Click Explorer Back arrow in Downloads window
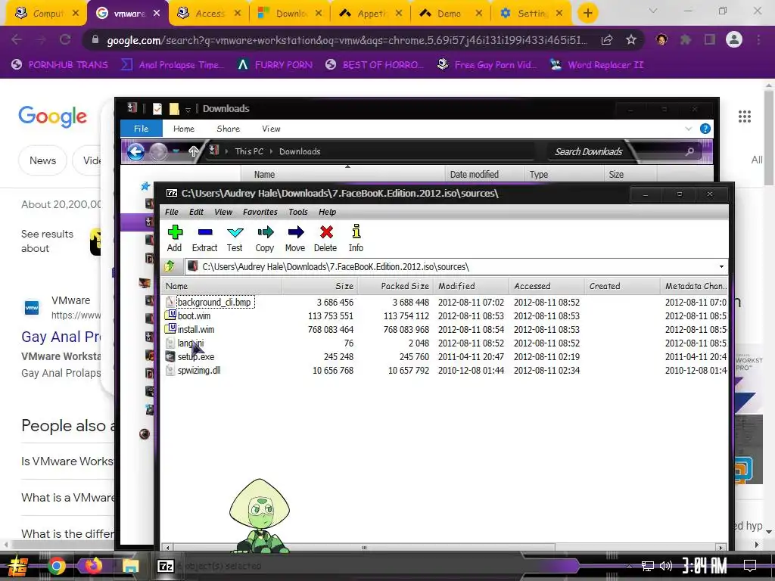Screen dimensions: 775x581 (x=136, y=151)
